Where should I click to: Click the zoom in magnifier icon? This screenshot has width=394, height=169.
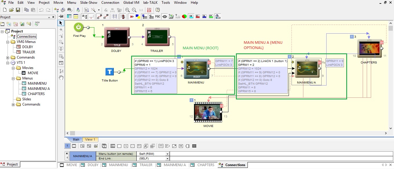coord(127,10)
